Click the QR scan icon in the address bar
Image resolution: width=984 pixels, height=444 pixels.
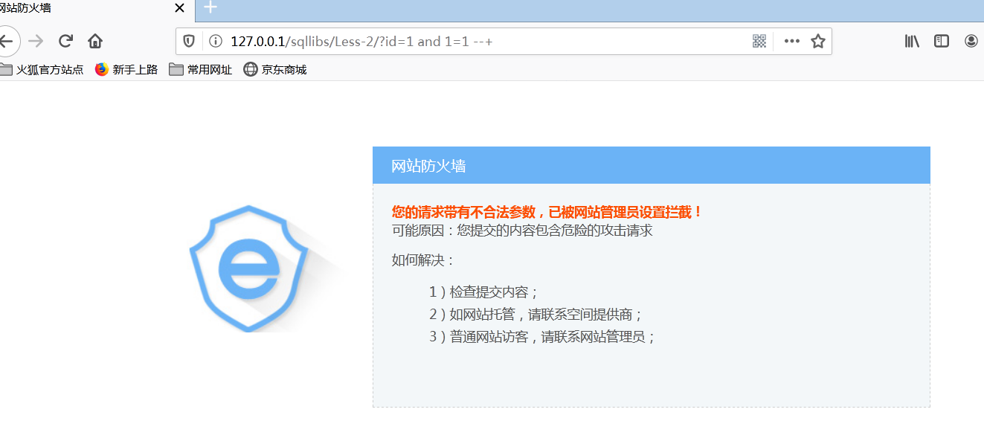[759, 41]
